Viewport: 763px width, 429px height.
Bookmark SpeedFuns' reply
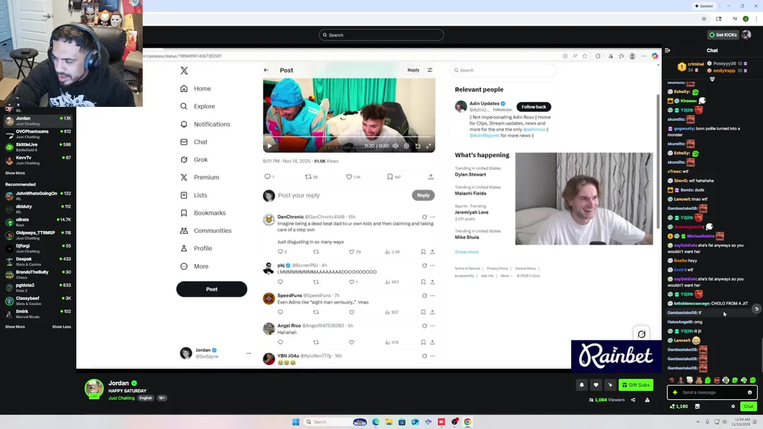(423, 312)
